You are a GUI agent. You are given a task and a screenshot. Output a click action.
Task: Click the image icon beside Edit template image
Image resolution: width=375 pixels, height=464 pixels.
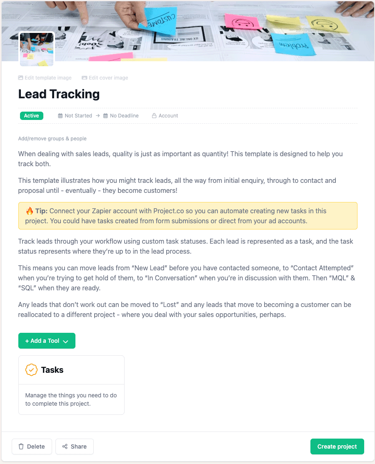(x=20, y=77)
